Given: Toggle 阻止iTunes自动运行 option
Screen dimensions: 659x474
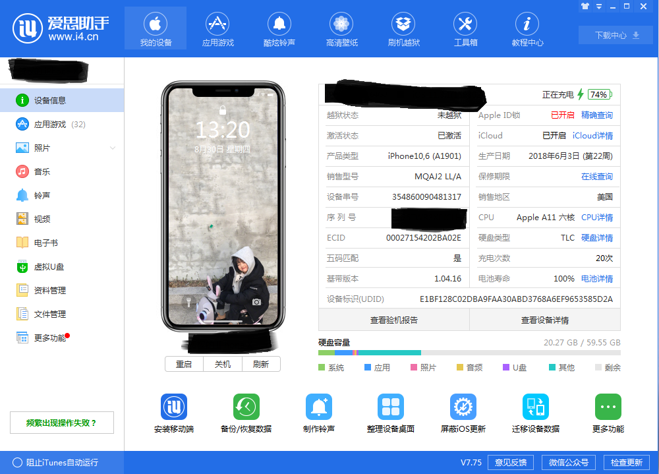Looking at the screenshot, I should coord(55,463).
